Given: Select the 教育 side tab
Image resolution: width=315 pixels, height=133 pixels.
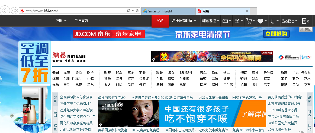Looking at the screenshot, I should (x=55, y=99).
